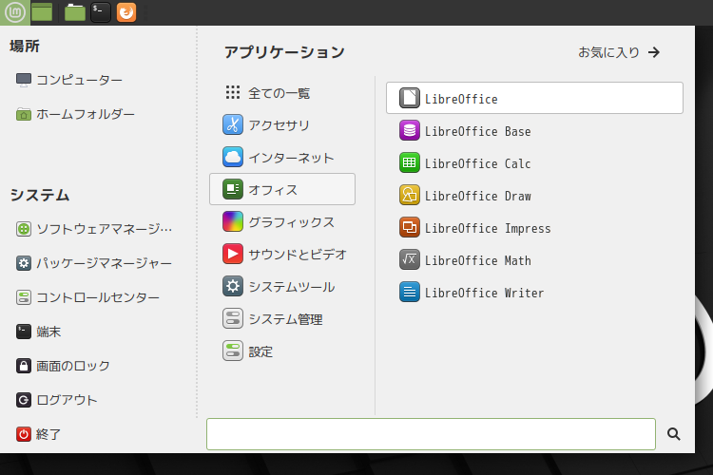Open ソフトウェアマネージャー

[94, 229]
